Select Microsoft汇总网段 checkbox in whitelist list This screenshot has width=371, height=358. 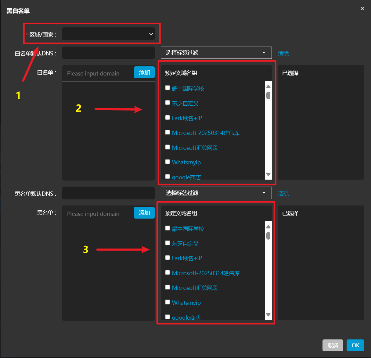(167, 147)
